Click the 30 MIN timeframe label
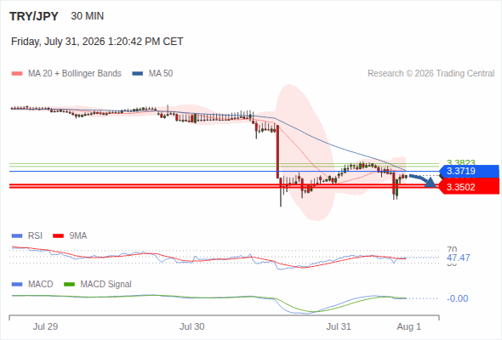This screenshot has height=340, width=502. pos(88,16)
